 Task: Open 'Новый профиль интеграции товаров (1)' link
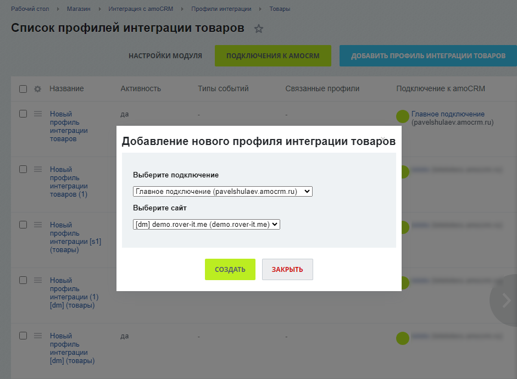[69, 182]
